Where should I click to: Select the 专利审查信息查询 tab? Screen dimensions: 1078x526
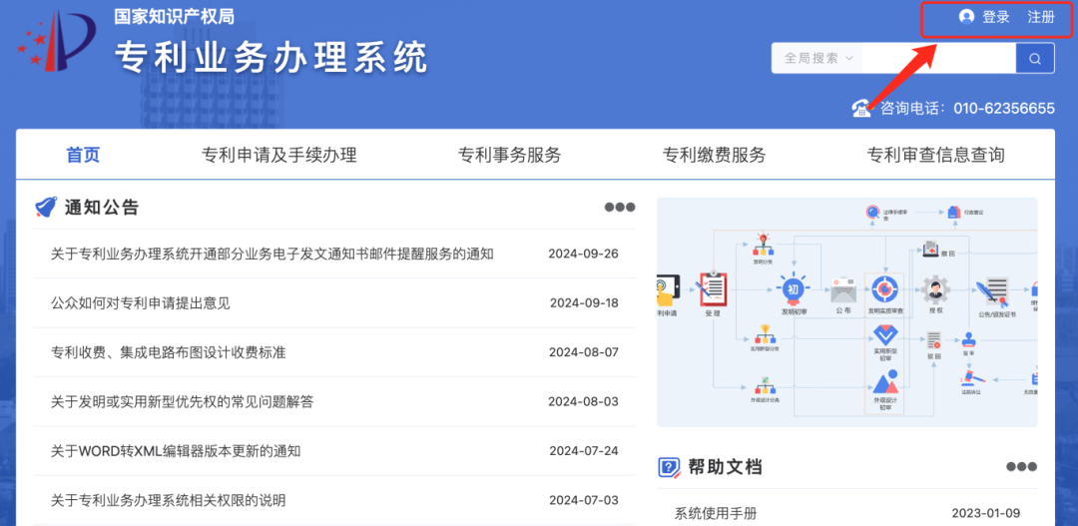[x=935, y=155]
